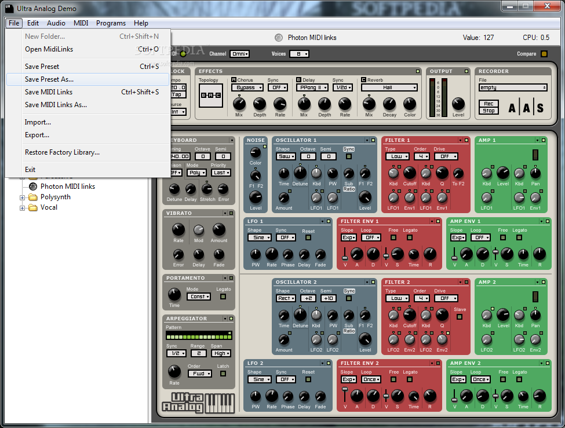565x428 pixels.
Task: Click the Oscillator 1 Detune knob
Action: pyautogui.click(x=300, y=173)
